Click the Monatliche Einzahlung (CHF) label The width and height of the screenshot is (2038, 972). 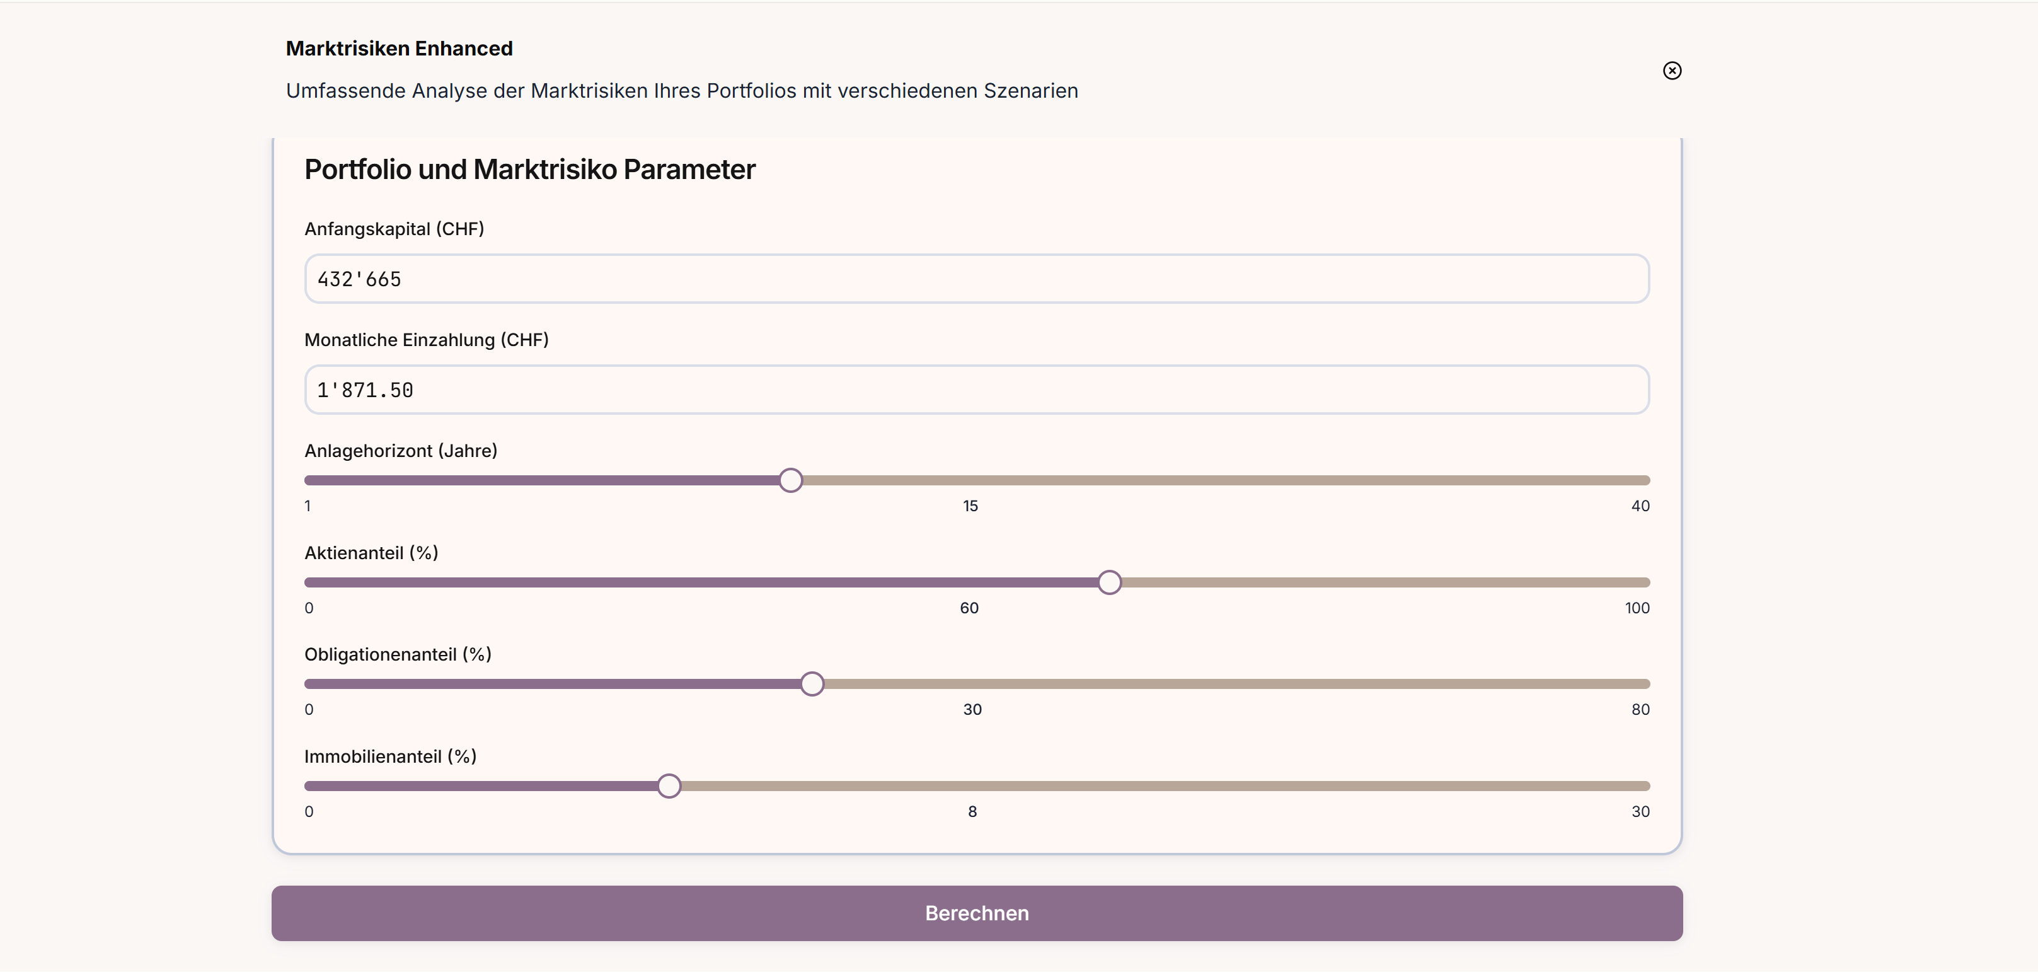pos(427,340)
